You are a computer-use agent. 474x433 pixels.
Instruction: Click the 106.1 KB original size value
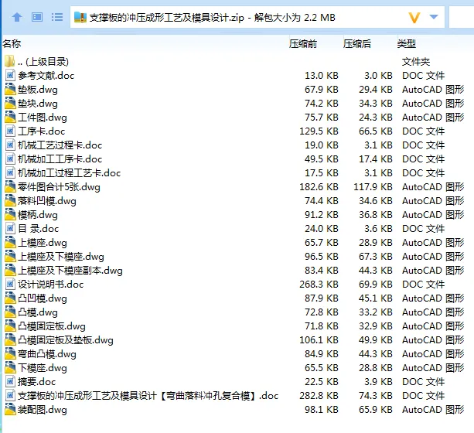tap(319, 340)
